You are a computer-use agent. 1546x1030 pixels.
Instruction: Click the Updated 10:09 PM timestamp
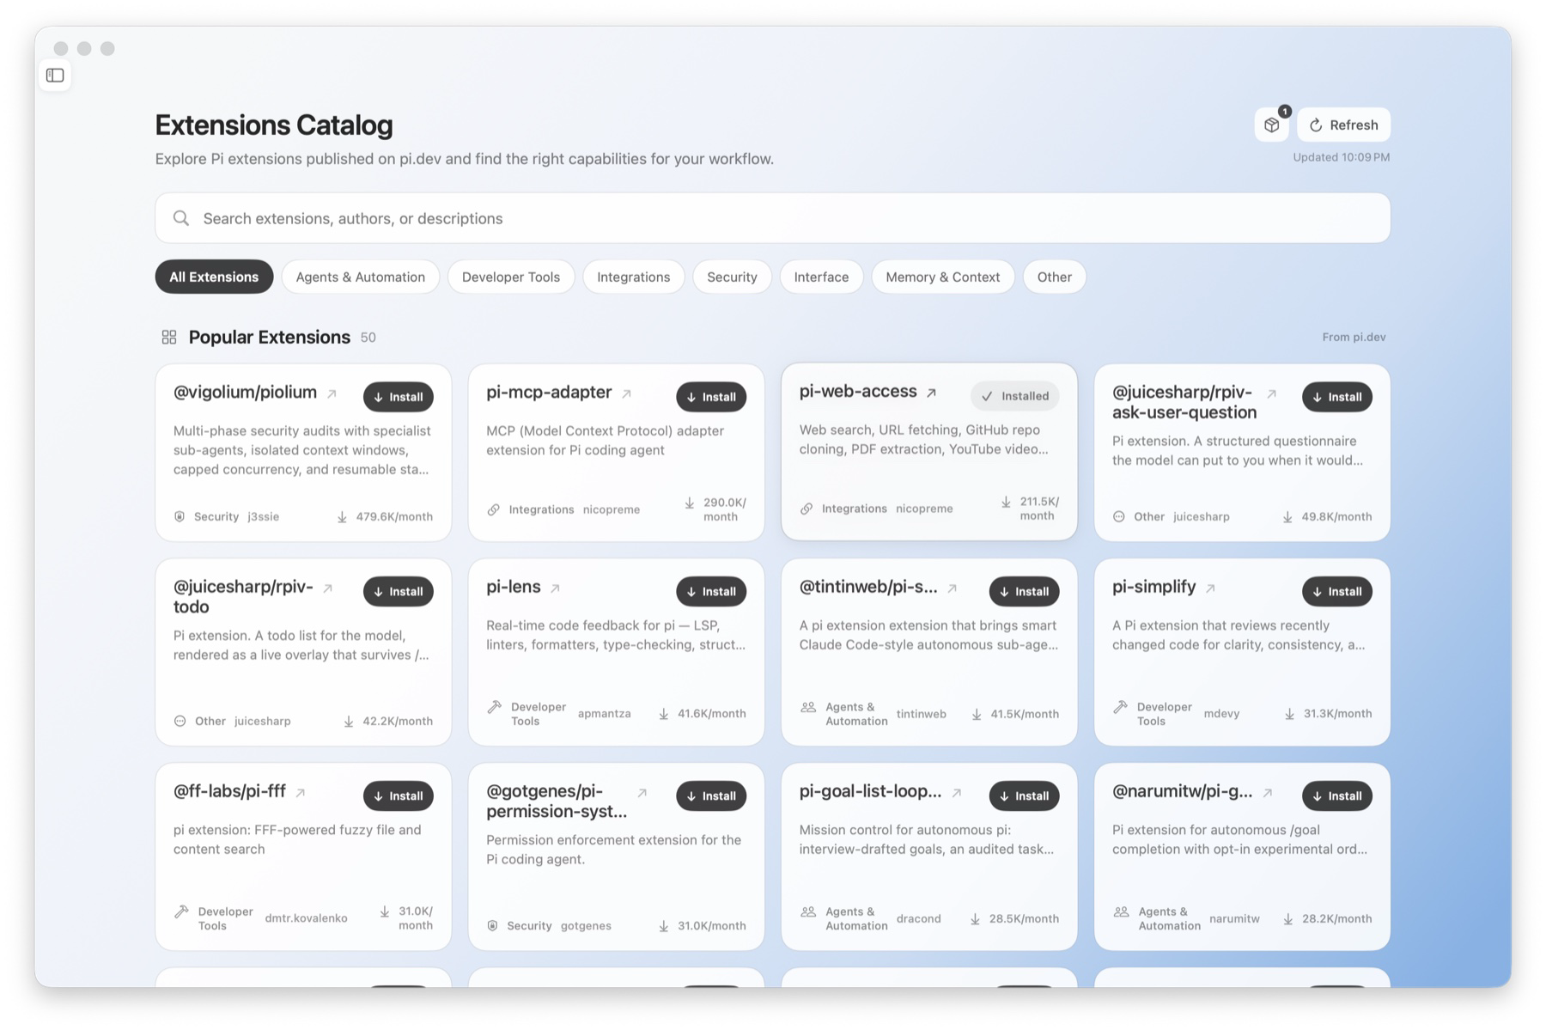[x=1341, y=157]
